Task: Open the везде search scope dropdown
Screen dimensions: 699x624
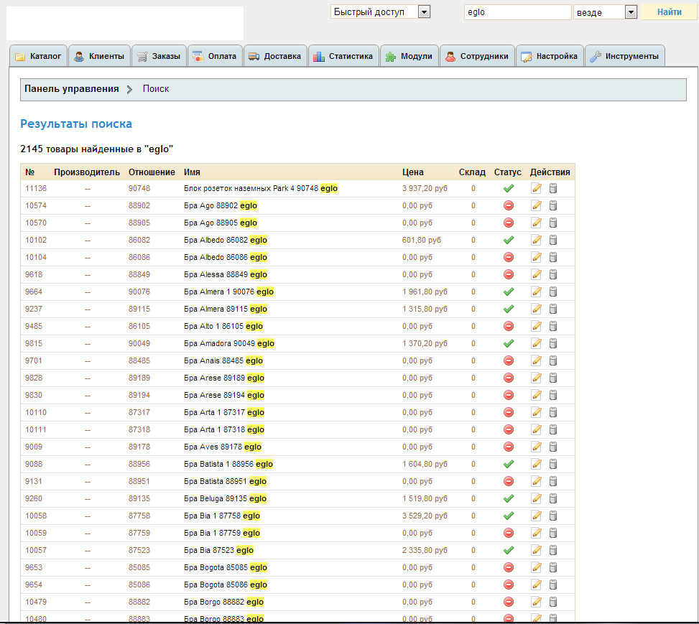Action: tap(605, 12)
